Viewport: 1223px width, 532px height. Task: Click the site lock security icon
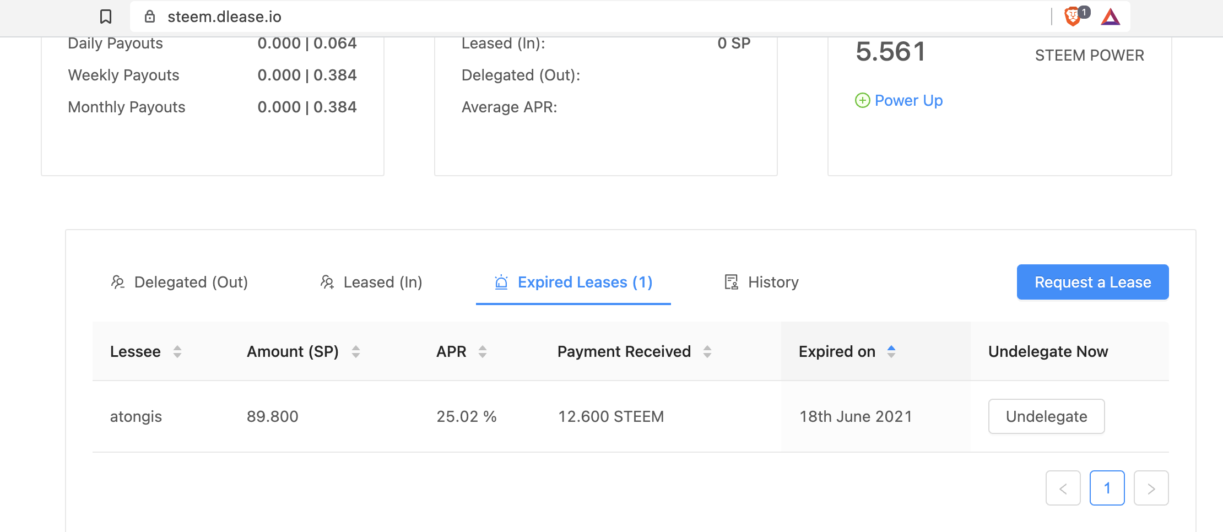coord(149,17)
